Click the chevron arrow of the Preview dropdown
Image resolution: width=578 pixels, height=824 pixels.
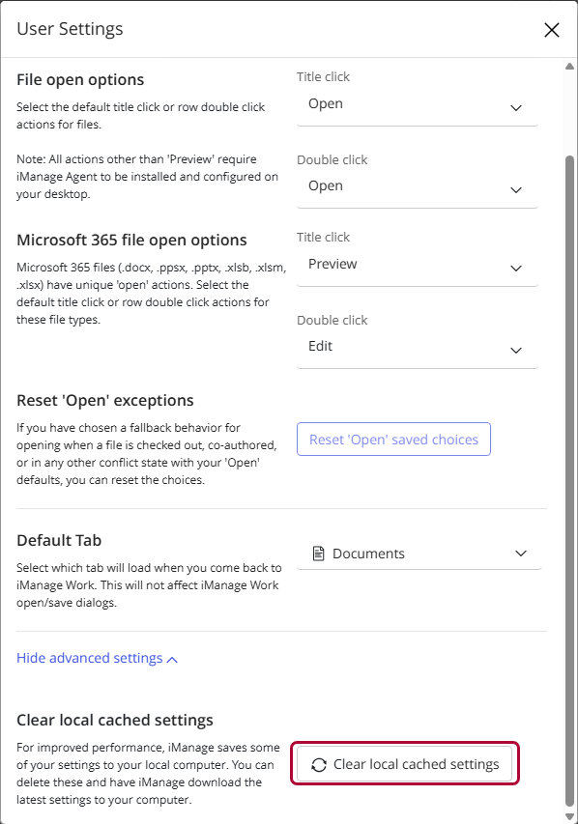tap(516, 269)
